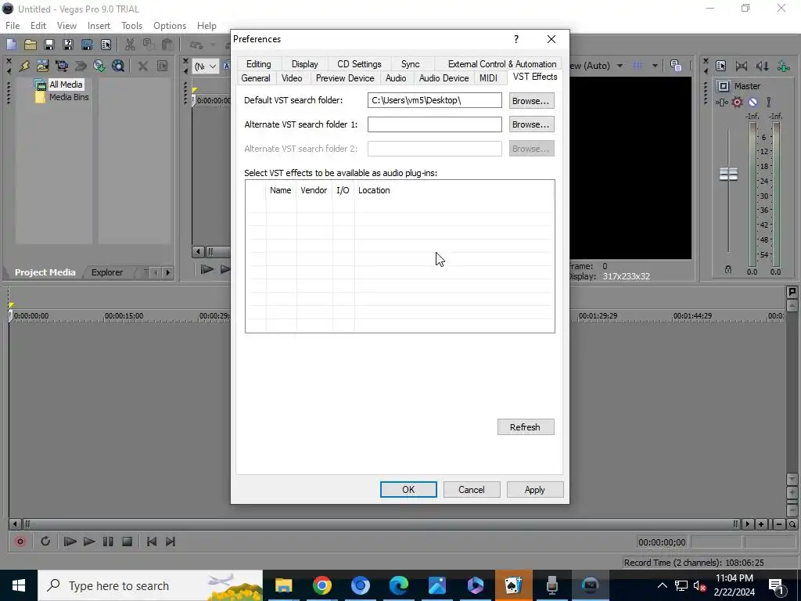
Task: Switch to the CD Settings tab
Action: point(359,64)
